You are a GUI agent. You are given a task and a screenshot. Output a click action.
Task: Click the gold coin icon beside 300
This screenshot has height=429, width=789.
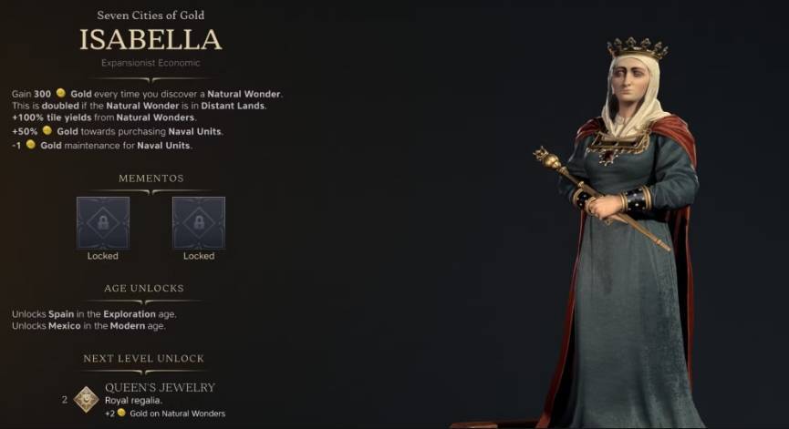(x=61, y=93)
